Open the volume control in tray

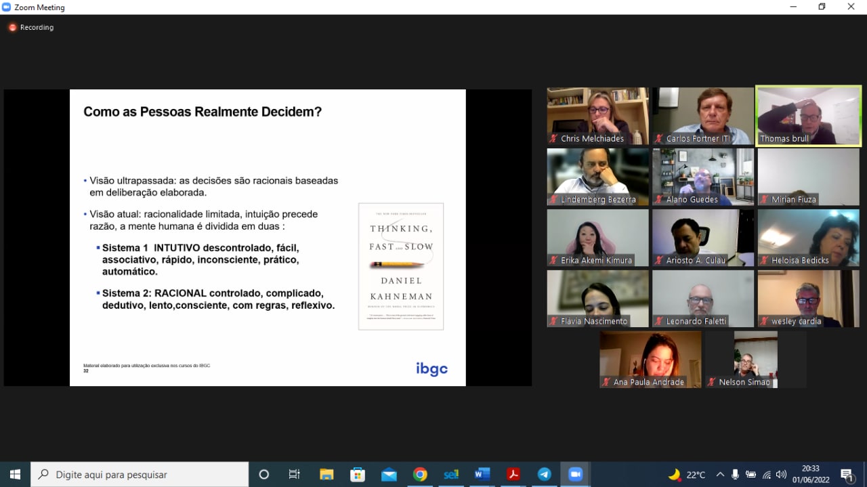point(781,474)
